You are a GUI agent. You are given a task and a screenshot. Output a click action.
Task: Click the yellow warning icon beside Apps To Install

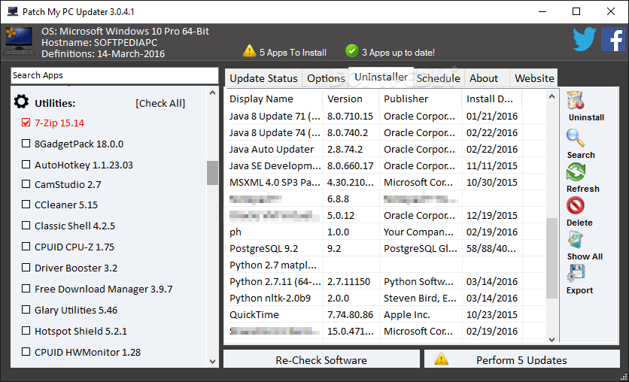(x=250, y=51)
